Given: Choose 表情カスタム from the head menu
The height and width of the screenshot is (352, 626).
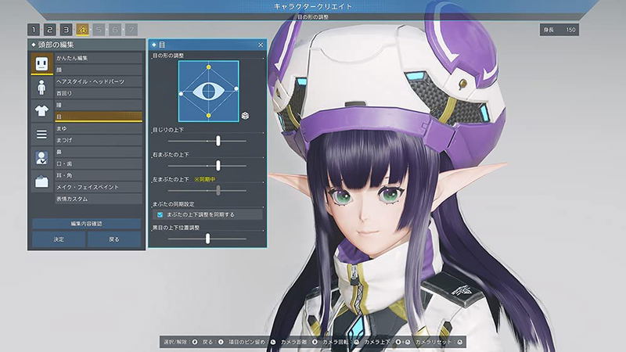Looking at the screenshot, I should [x=98, y=199].
